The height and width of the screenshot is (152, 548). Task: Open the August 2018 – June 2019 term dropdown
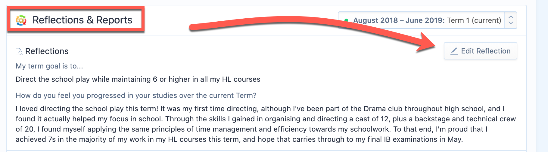[428, 20]
